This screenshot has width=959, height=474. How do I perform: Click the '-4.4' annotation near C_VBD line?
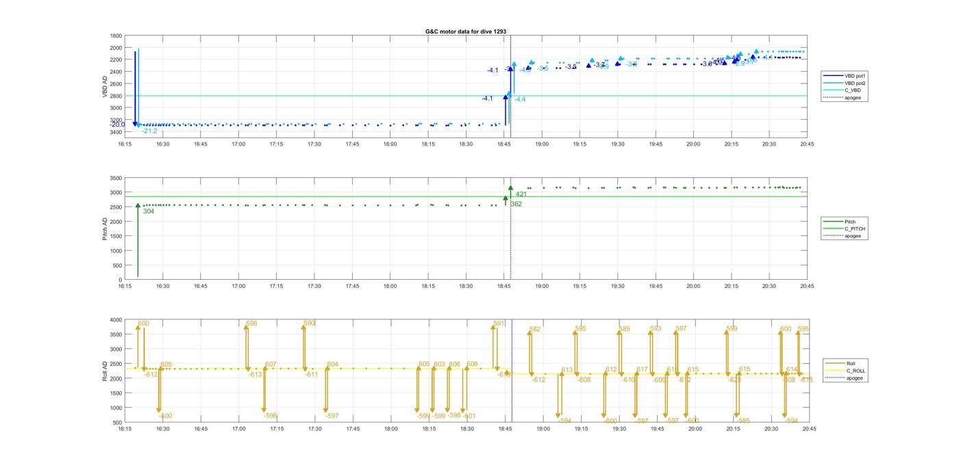click(520, 99)
